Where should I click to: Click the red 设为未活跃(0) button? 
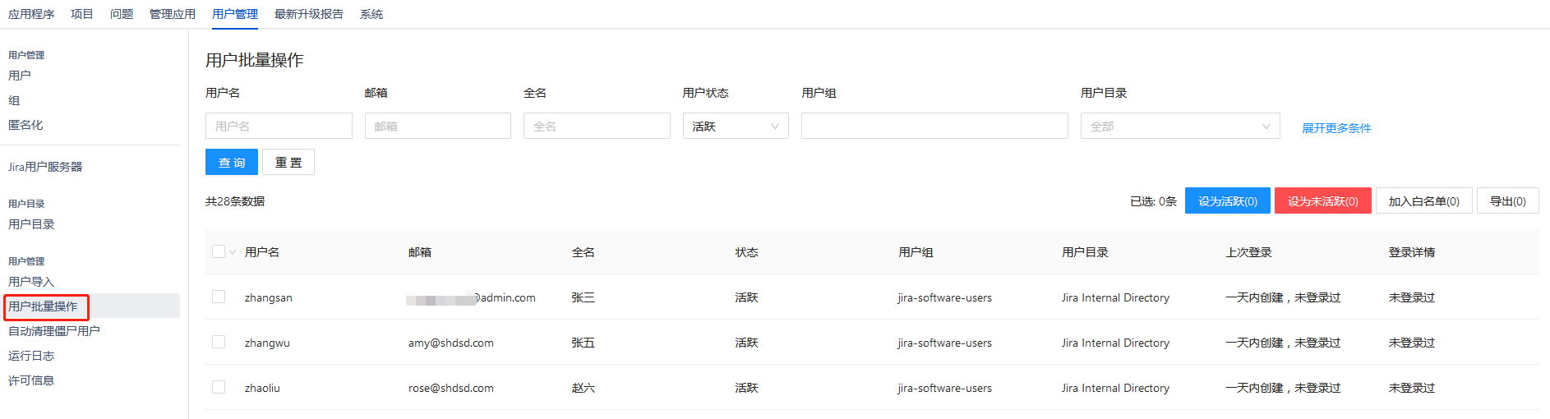pyautogui.click(x=1322, y=201)
